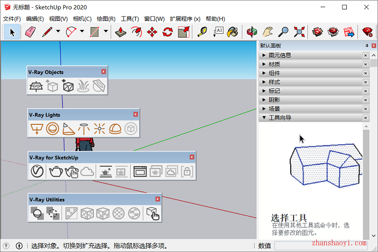
Task: Pin the 默认面板 tray
Action: (x=367, y=46)
